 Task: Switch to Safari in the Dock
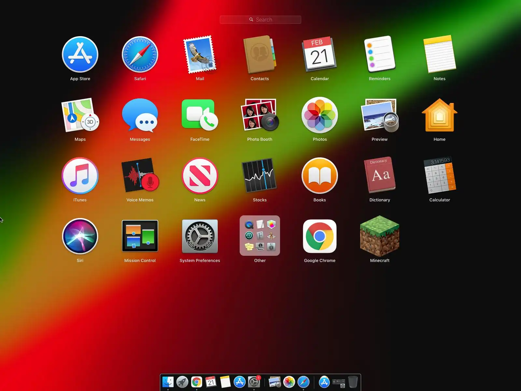click(303, 382)
